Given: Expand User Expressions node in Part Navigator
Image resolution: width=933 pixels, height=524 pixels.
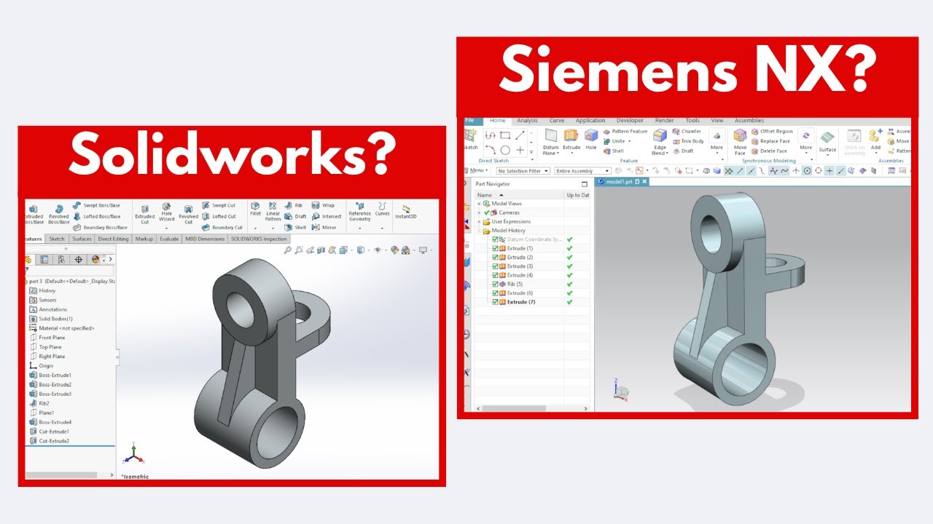Looking at the screenshot, I should (479, 221).
